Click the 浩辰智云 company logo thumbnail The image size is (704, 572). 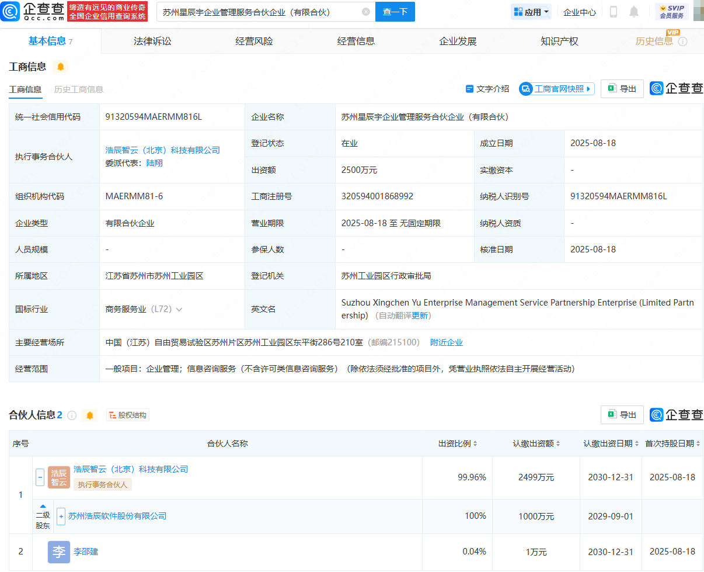click(59, 477)
